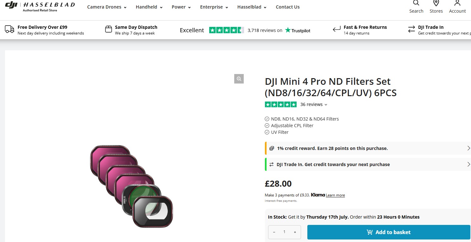The height and width of the screenshot is (242, 471).
Task: Open the Enterprise menu
Action: tap(214, 7)
